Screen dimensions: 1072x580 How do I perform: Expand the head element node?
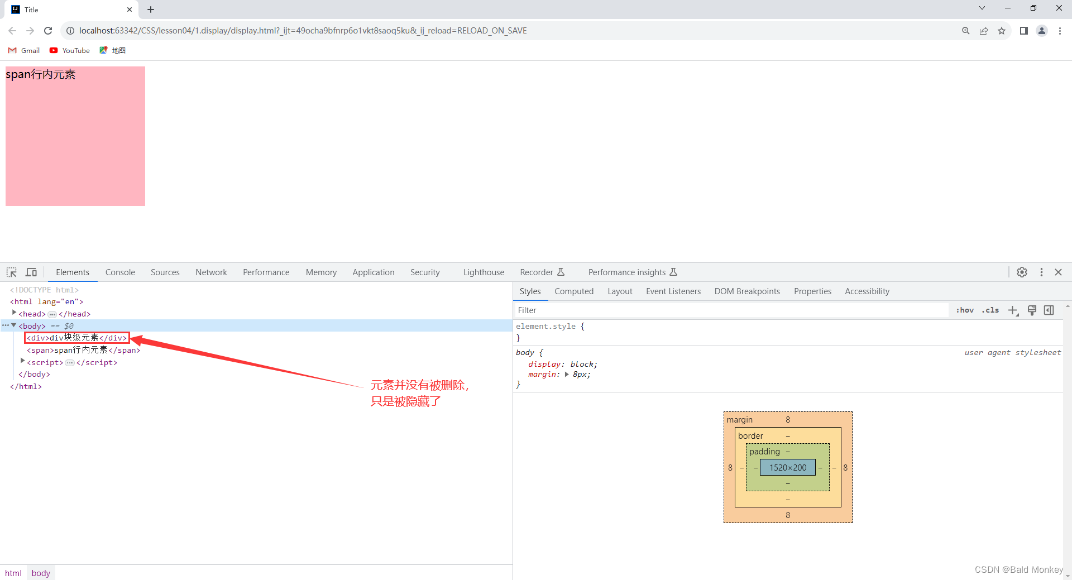point(14,313)
